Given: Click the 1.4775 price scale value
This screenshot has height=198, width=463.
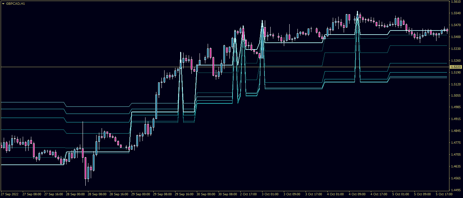Looking at the screenshot, I should click(456, 143).
